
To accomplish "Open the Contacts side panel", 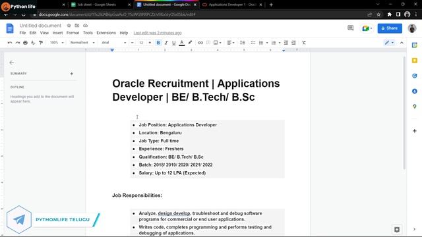I will (415, 92).
